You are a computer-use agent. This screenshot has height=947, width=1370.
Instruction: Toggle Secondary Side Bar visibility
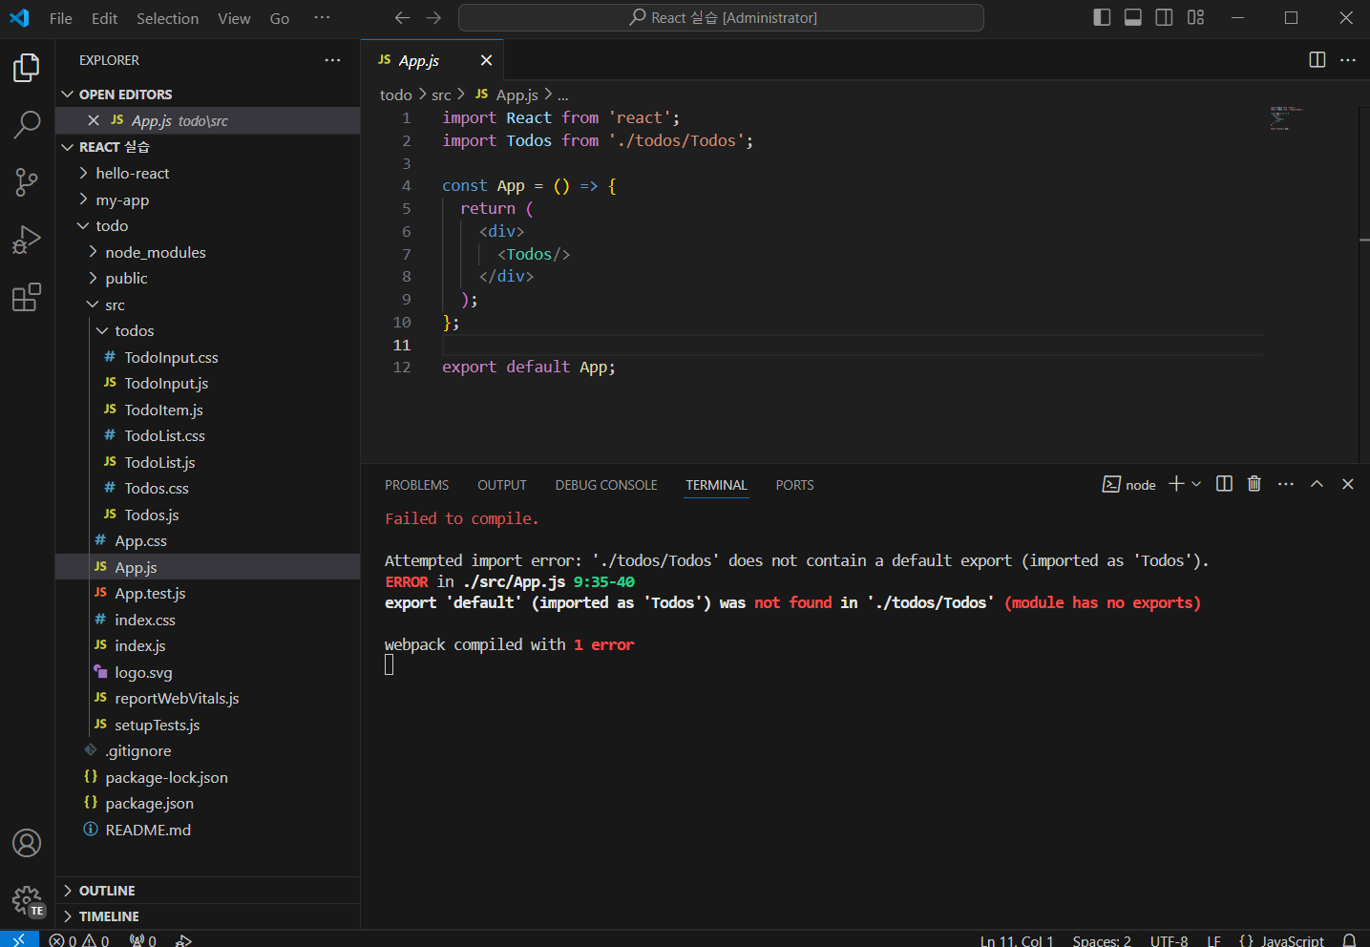pyautogui.click(x=1164, y=17)
